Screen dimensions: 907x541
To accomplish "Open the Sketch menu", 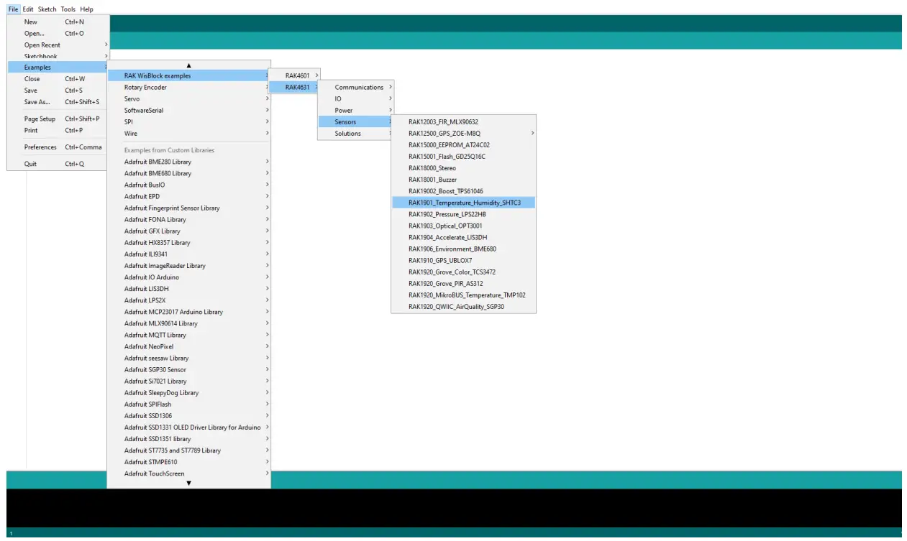I will (47, 9).
